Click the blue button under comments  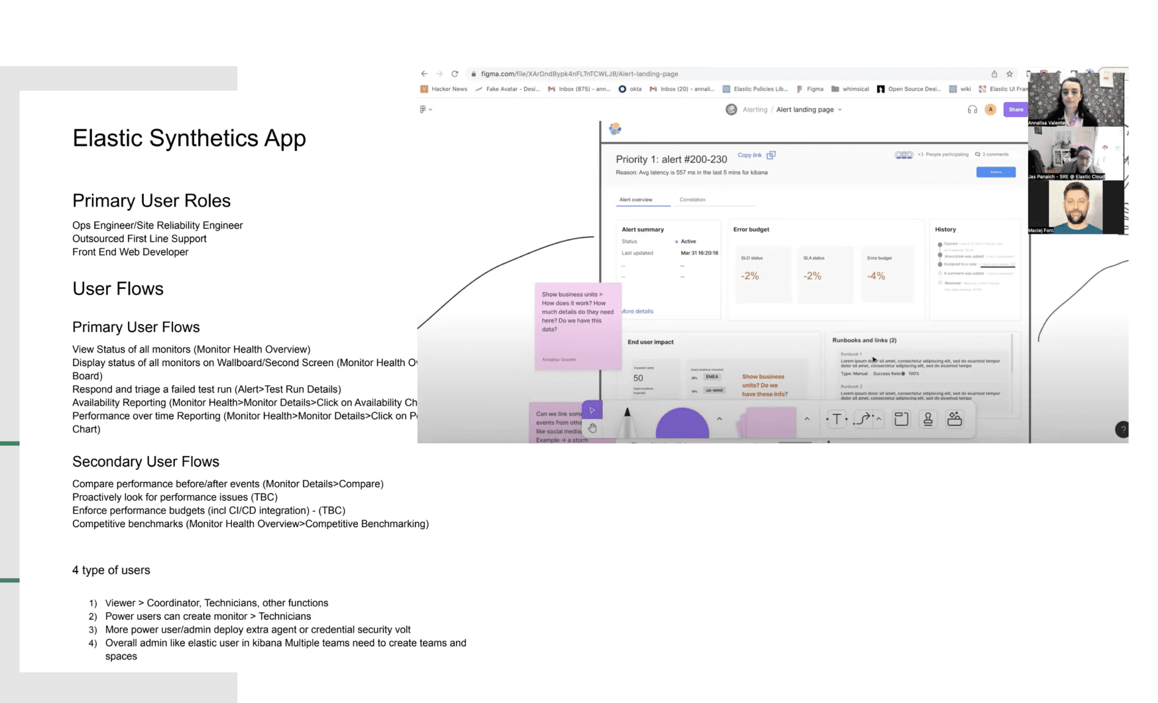[x=996, y=172]
